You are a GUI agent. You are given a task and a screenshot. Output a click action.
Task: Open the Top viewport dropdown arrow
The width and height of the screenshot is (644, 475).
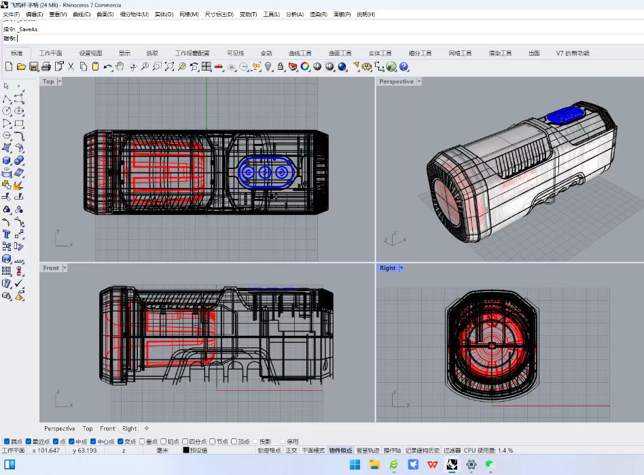coord(60,81)
